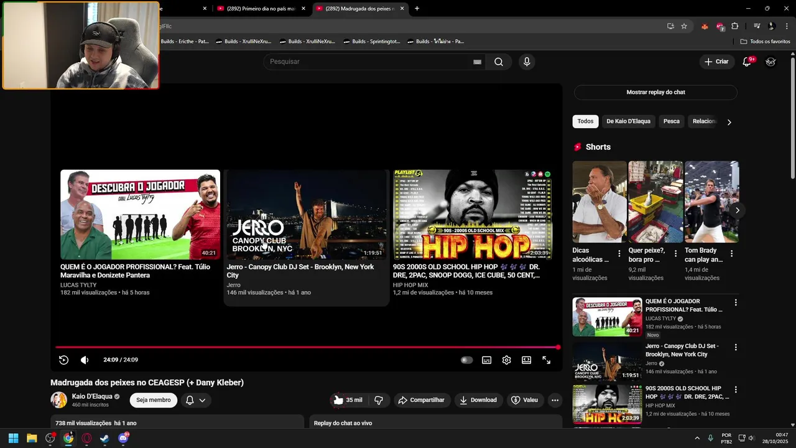Viewport: 796px width, 448px height.
Task: Install app icon in address bar
Action: 670,26
